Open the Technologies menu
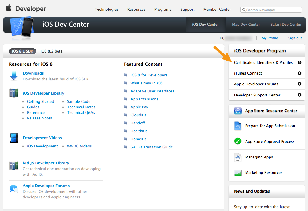This screenshot has height=211, width=308. coord(106,10)
